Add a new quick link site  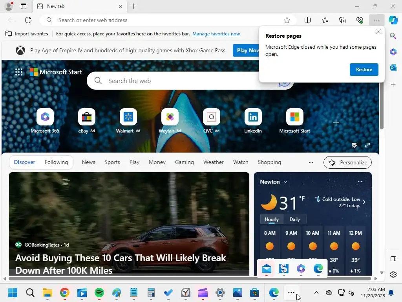[336, 123]
